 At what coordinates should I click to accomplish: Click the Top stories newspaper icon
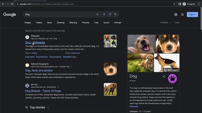[x=27, y=107]
